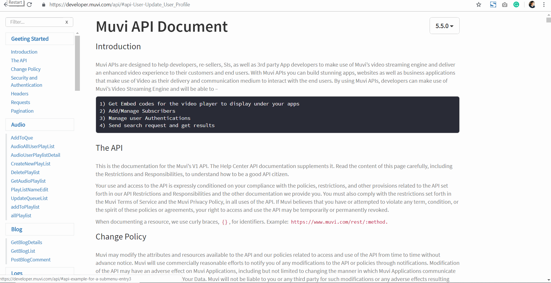
Task: Open AudioUserPlaylistDetail API entry
Action: click(x=35, y=155)
